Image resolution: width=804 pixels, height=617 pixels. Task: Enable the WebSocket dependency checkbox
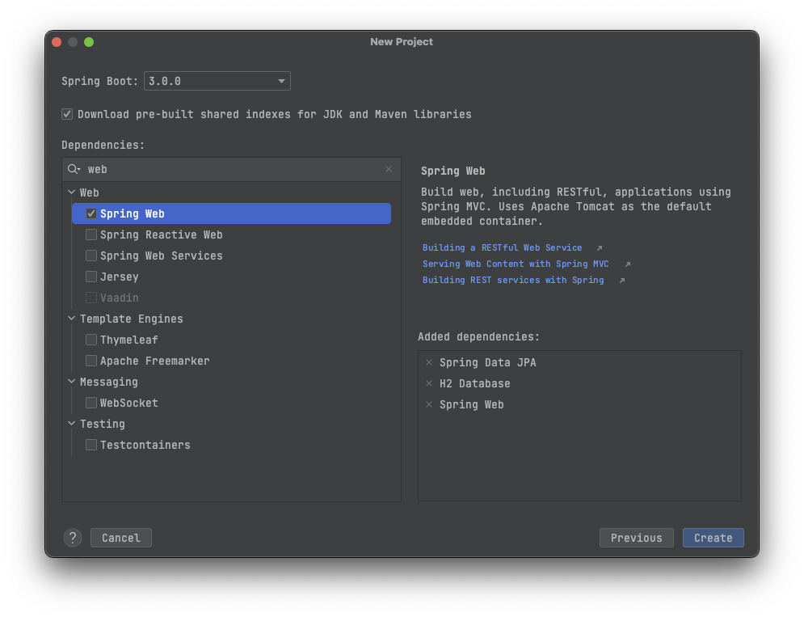(x=91, y=403)
